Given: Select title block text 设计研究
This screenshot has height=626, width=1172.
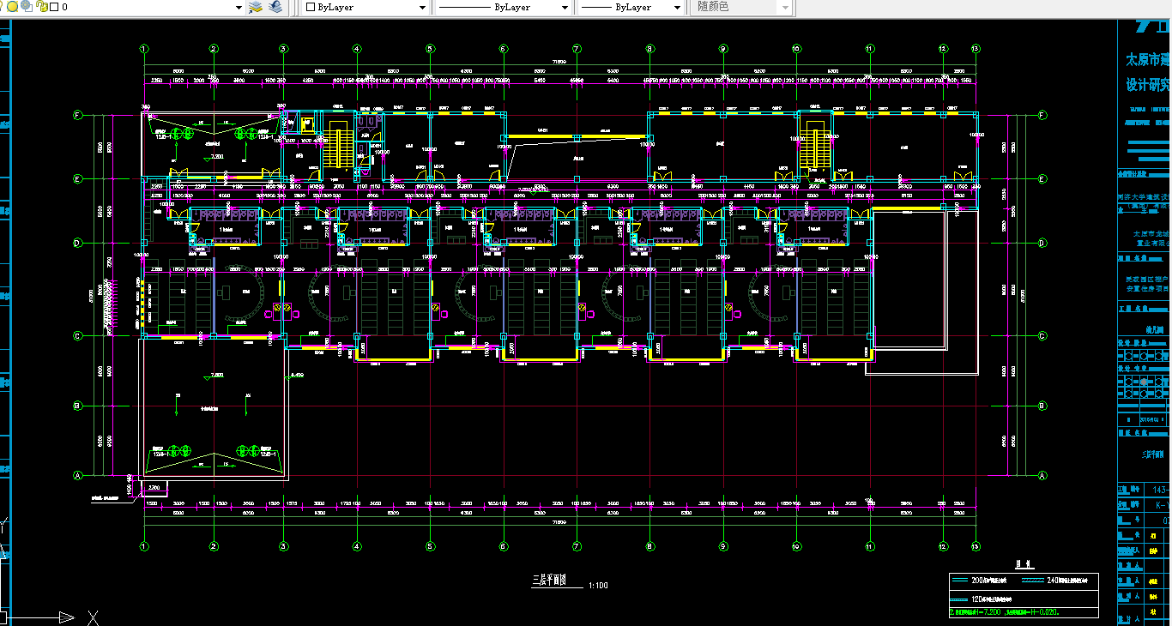Looking at the screenshot, I should pyautogui.click(x=1147, y=85).
